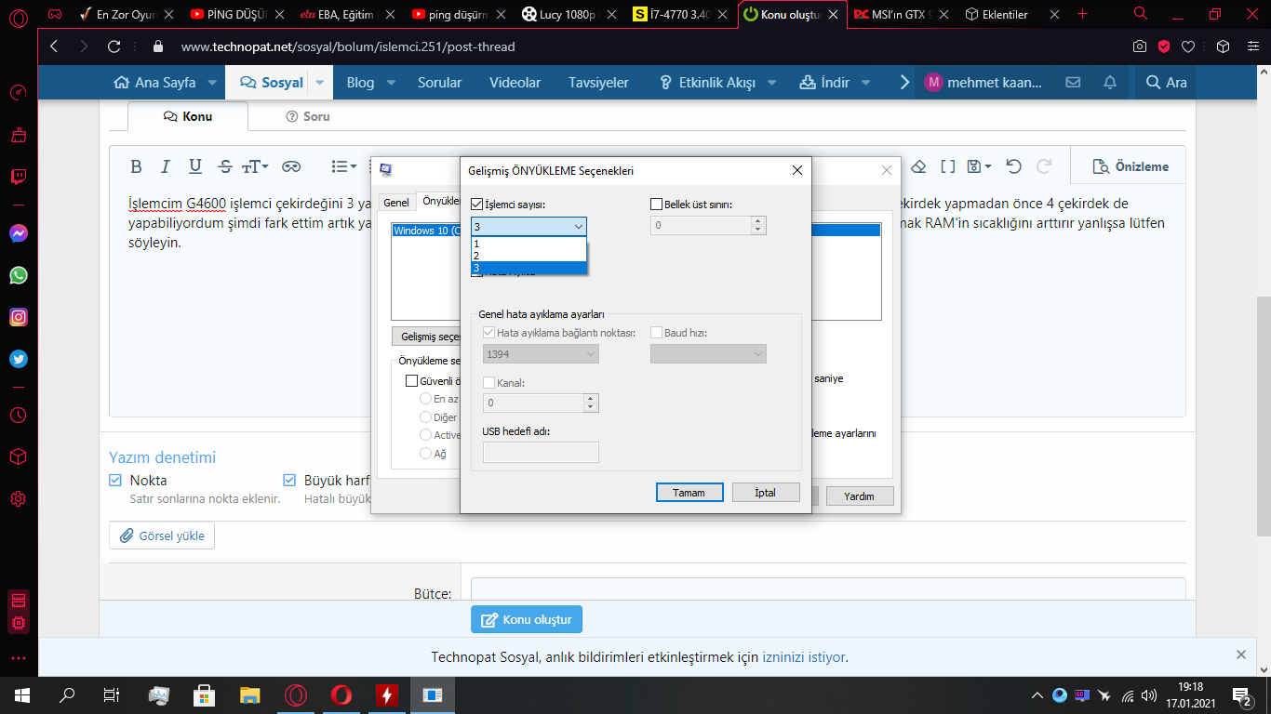Open the İşlemci sayısı combo box

point(528,226)
